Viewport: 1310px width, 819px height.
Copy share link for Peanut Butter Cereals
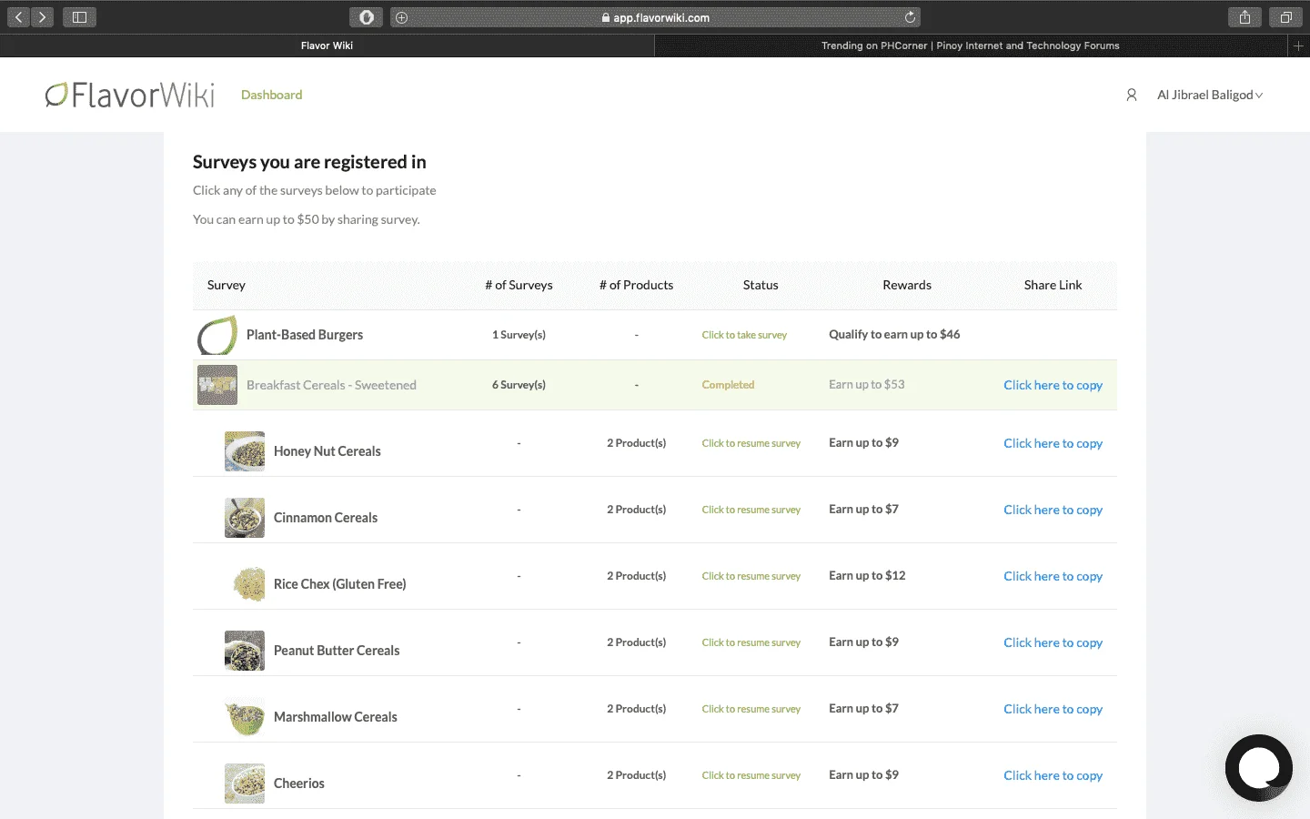[x=1053, y=642]
